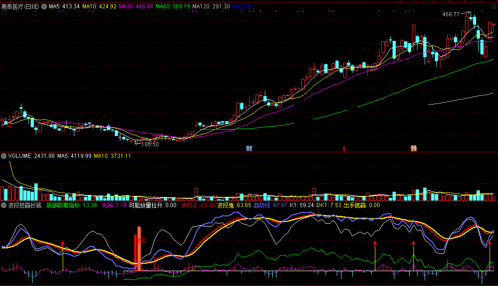Click the 短买 buy signal label

[x=141, y=241]
